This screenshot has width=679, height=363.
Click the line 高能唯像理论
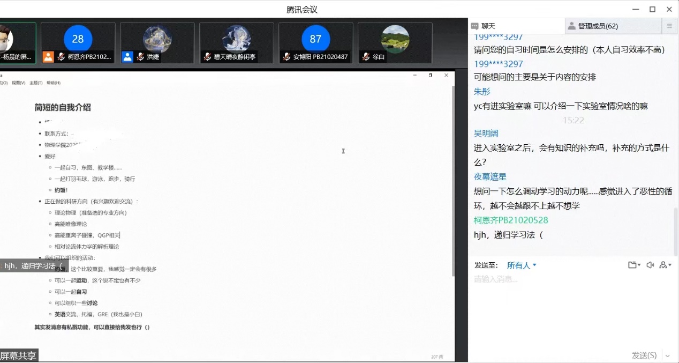tap(71, 224)
